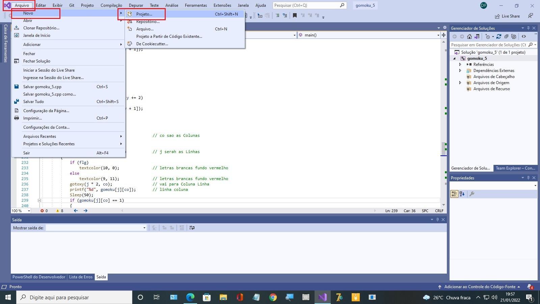Screen dimensions: 540x304
Task: Navigate backward arrow below the editor
Action: coord(76,211)
